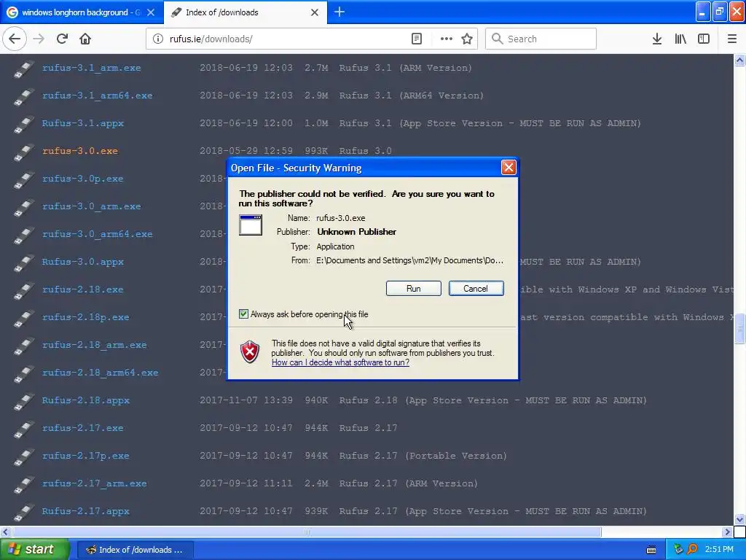The height and width of the screenshot is (560, 746).
Task: Click horizontal scrollbar right arrow
Action: pos(727,532)
